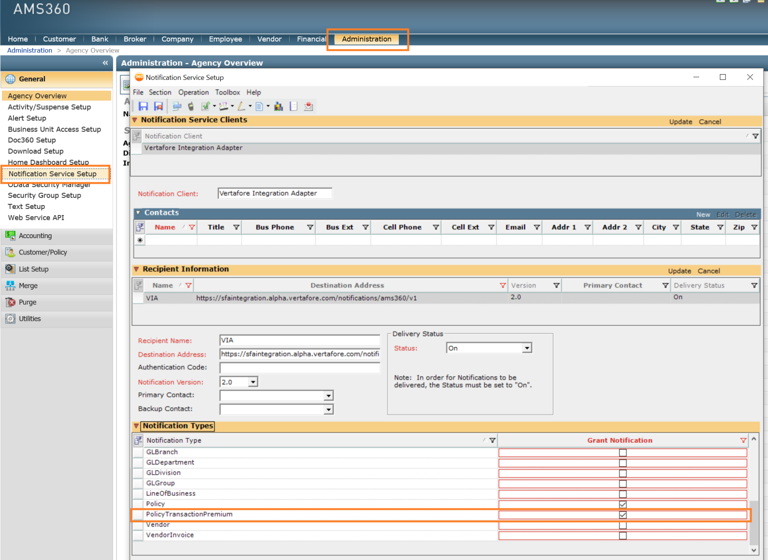Click the green checkmark toolbar icon

[x=205, y=106]
